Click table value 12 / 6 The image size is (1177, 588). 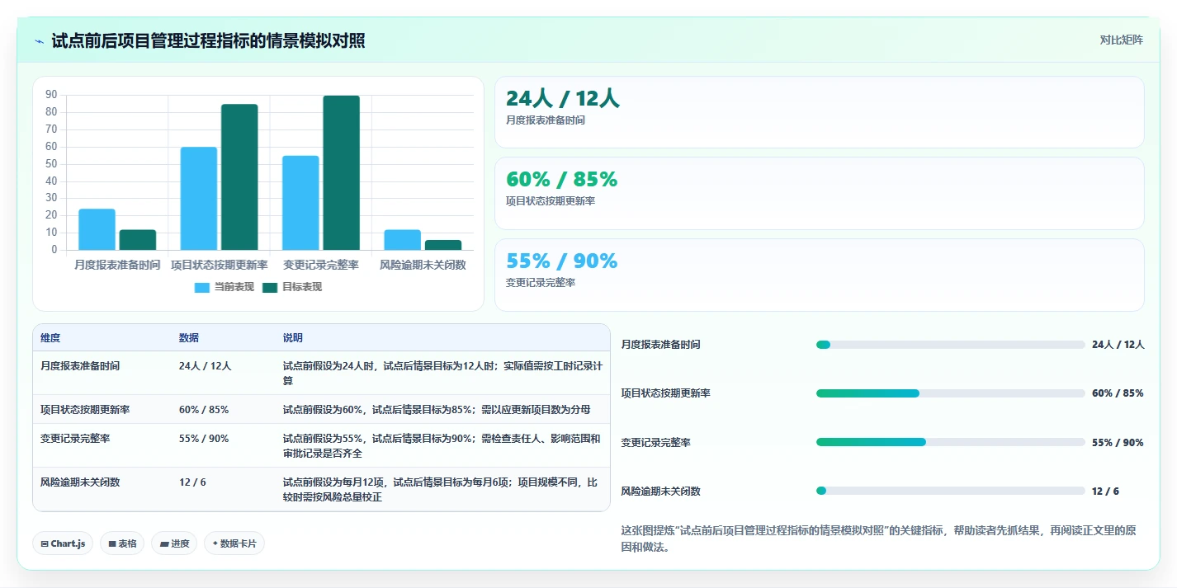[x=192, y=482]
